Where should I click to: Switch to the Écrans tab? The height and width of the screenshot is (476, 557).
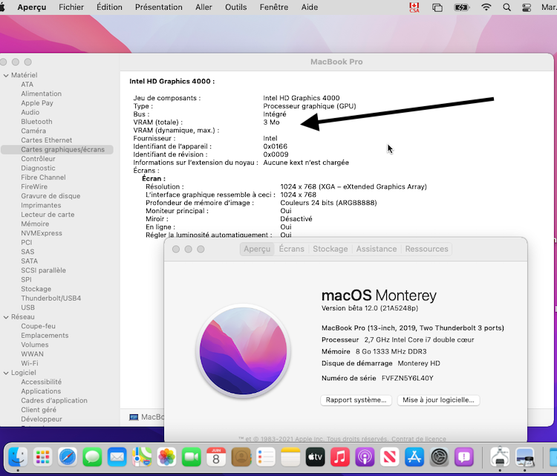292,249
